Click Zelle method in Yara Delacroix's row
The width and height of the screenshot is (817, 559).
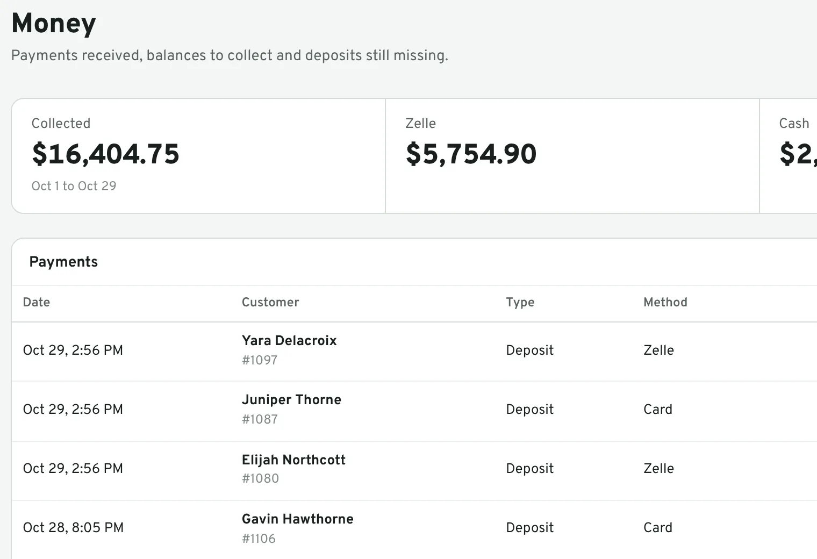pyautogui.click(x=659, y=350)
